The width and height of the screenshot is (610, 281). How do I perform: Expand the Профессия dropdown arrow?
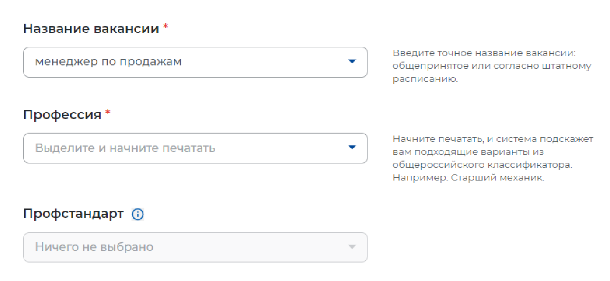click(x=352, y=148)
